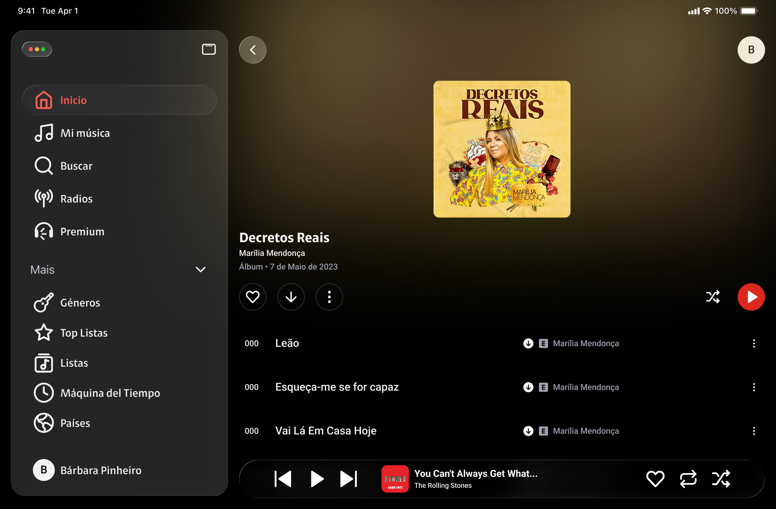Open artist link on Esqueça-me se for capaz row
Screen dimensions: 776x509
pos(586,387)
